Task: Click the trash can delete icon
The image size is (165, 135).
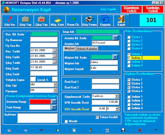Action: point(90,130)
